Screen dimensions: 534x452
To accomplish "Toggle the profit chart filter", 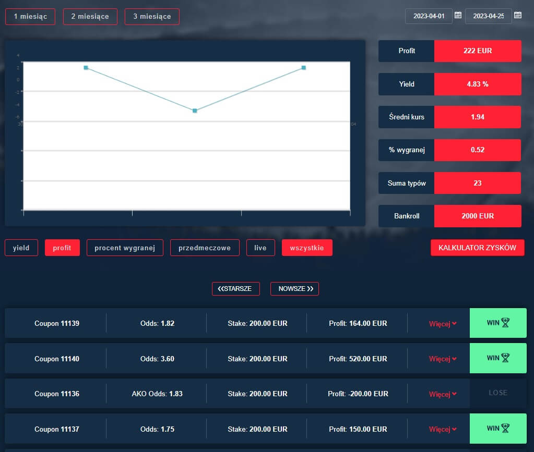I will pyautogui.click(x=62, y=248).
